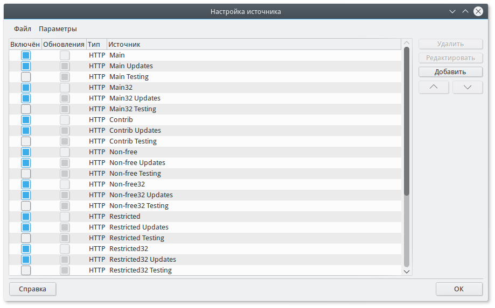Viewport: 495px width, 308px height.
Task: Select the Restricted32 Updates row
Action: pos(205,260)
